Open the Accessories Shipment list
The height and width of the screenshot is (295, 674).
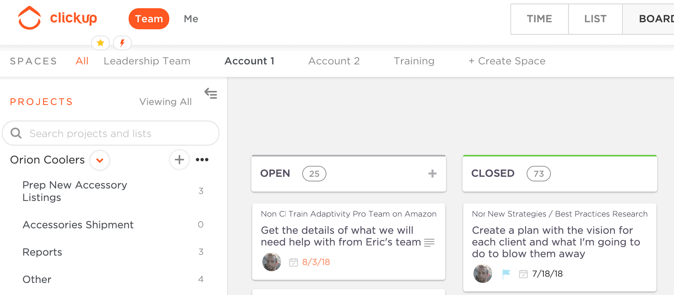(78, 225)
